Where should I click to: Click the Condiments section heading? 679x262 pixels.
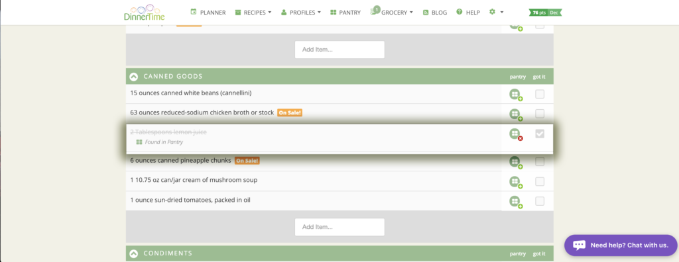coord(168,253)
